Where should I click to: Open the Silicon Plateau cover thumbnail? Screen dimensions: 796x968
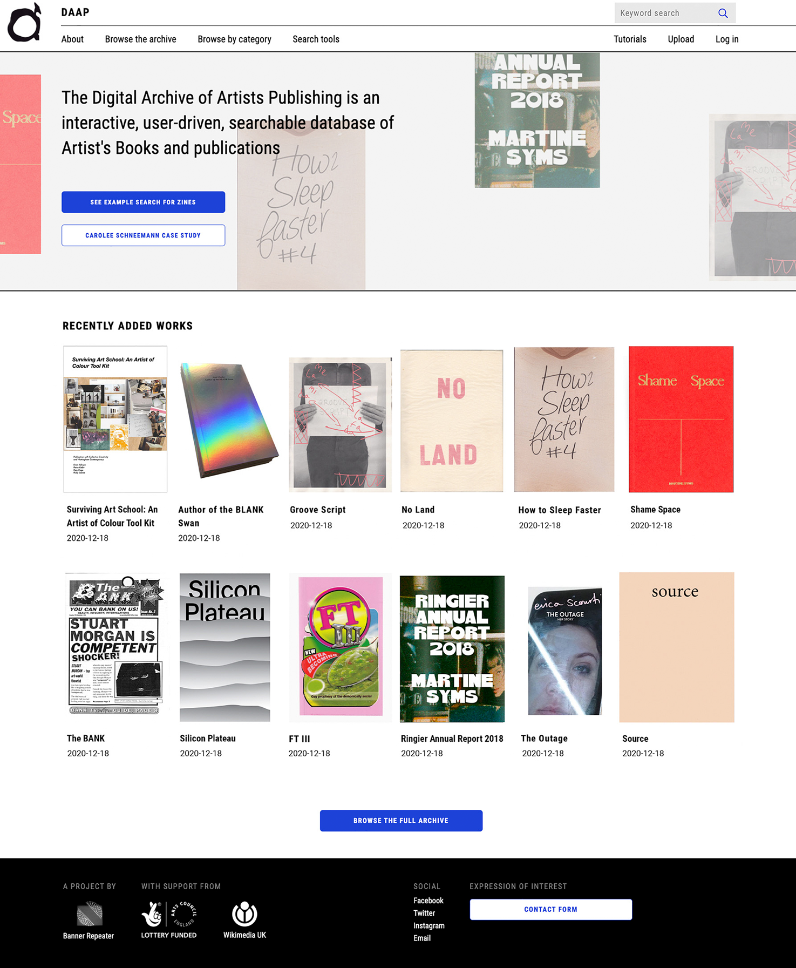224,647
